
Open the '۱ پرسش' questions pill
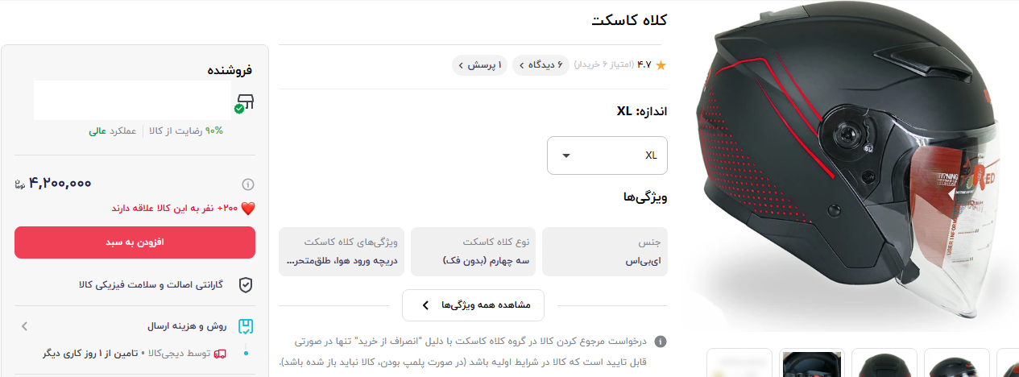480,65
